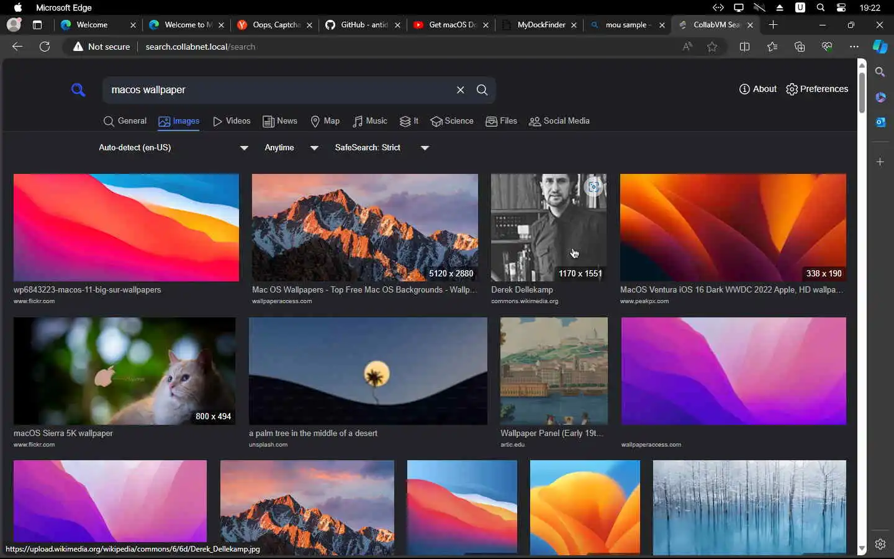
Task: Switch to the GitHub tab
Action: click(x=364, y=25)
